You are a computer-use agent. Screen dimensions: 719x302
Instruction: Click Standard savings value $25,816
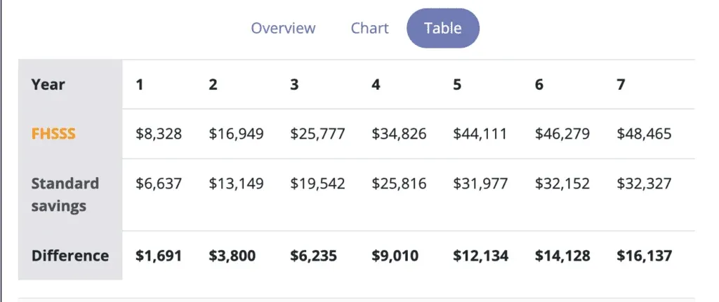[399, 184]
